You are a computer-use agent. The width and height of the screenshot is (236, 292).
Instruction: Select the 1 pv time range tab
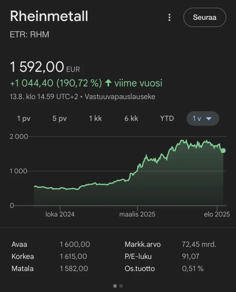(24, 119)
